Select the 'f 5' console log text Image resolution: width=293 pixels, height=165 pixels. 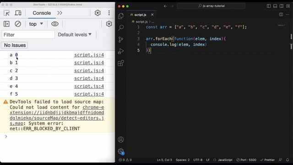14,94
